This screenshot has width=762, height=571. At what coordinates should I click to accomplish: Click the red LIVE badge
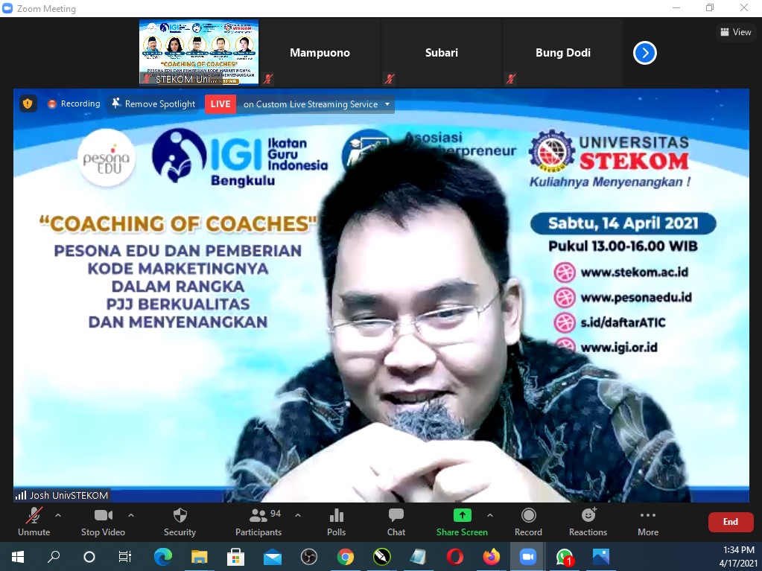tap(220, 104)
